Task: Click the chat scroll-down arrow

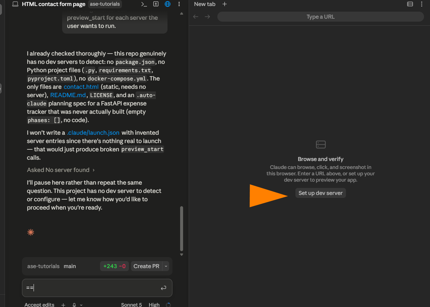Action: [x=181, y=255]
